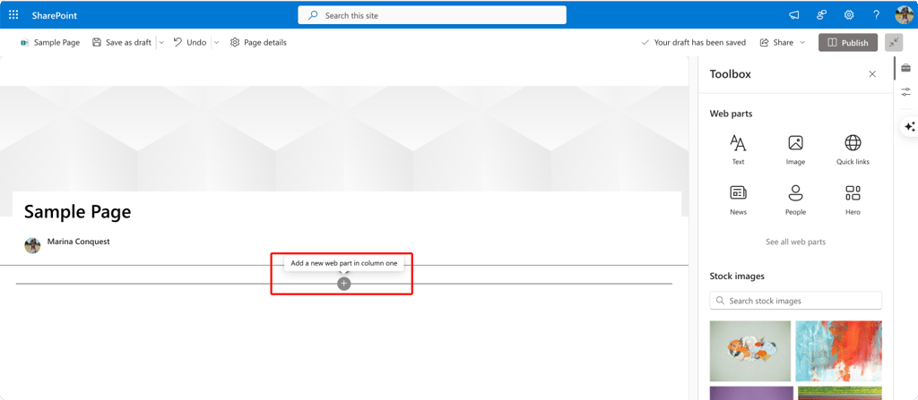This screenshot has height=400, width=918.
Task: Click the Publish button
Action: click(x=848, y=43)
